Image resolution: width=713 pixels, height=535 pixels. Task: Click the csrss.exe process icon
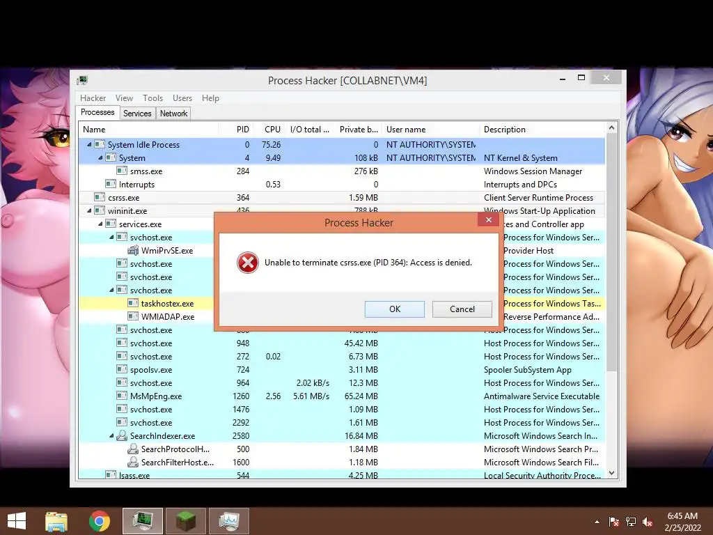point(100,197)
